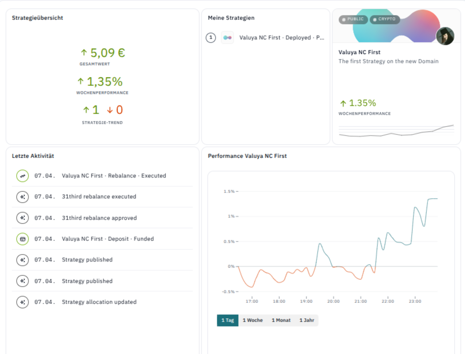
Task: Click the performance line chart at 22:00
Action: pyautogui.click(x=388, y=233)
